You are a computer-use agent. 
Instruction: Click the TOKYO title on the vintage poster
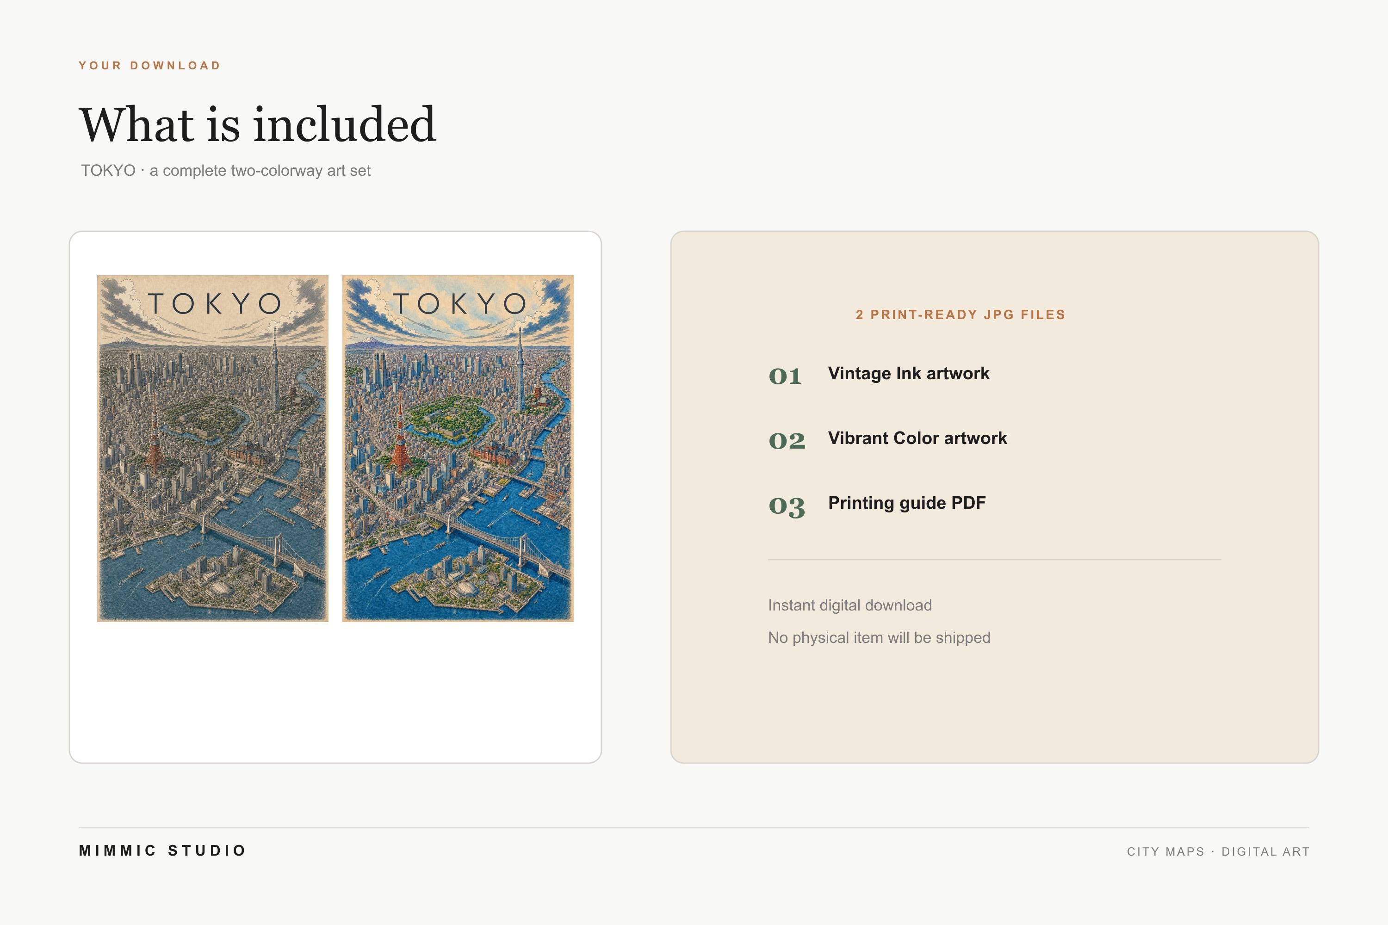pos(214,304)
